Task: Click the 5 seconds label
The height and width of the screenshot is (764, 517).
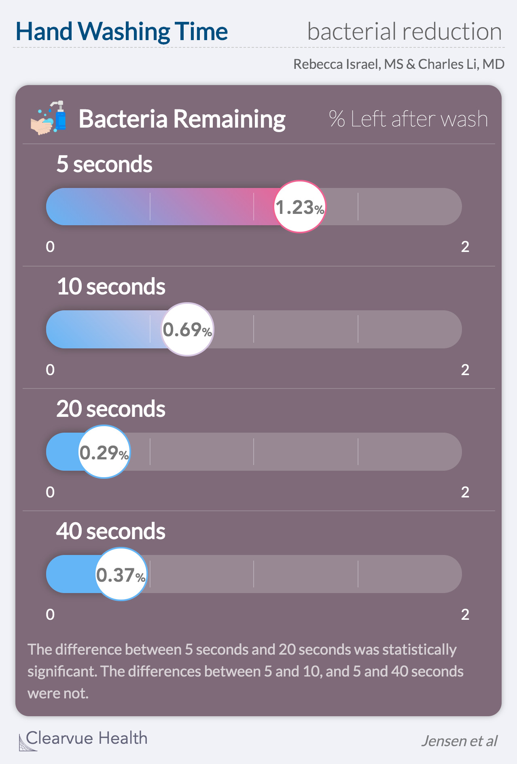Action: [104, 164]
